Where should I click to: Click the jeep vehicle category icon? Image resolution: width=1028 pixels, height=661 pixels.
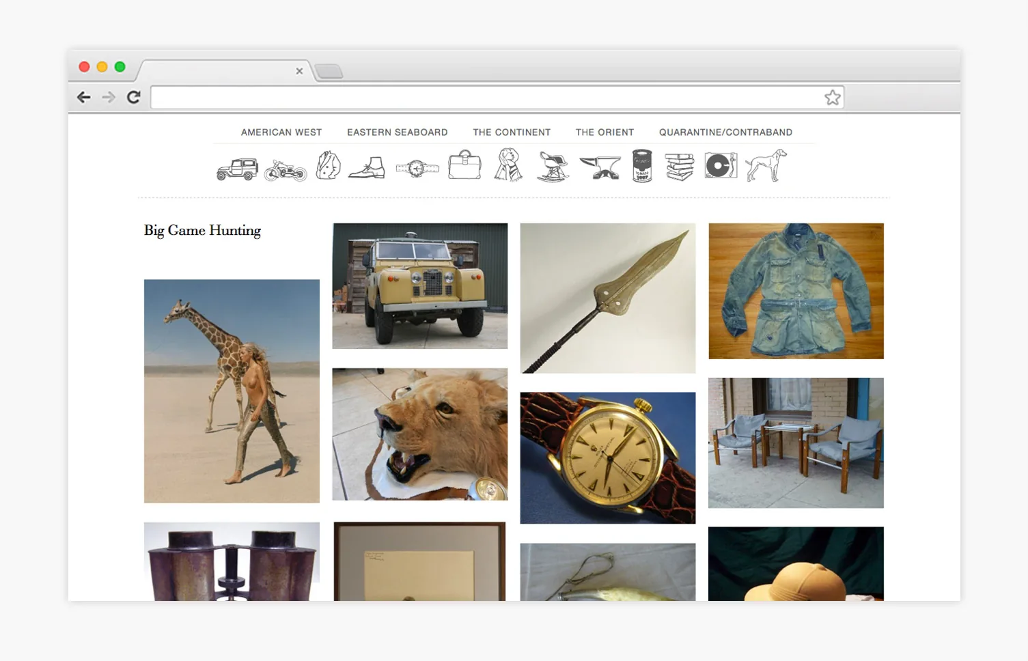click(x=237, y=169)
